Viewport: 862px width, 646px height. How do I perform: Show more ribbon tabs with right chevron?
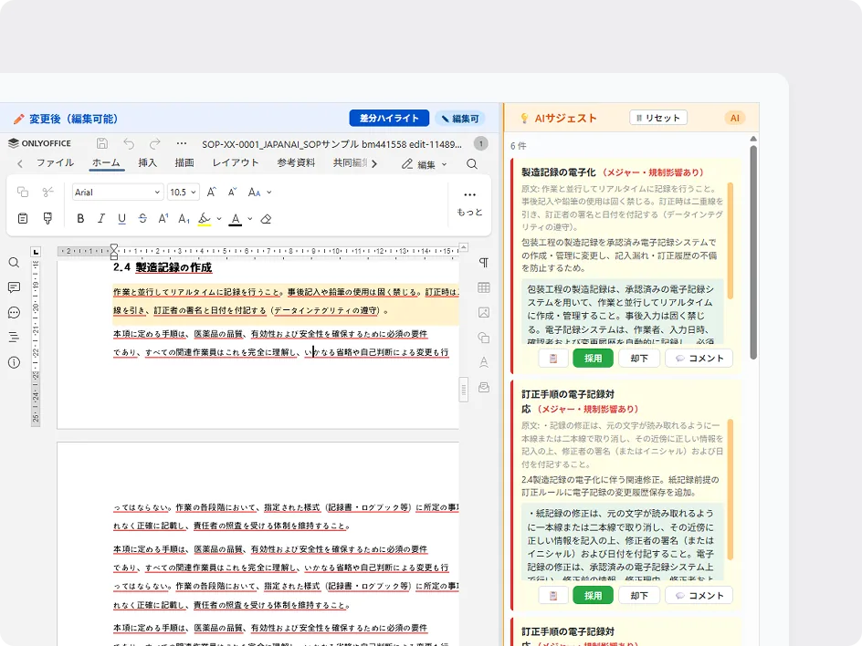374,163
